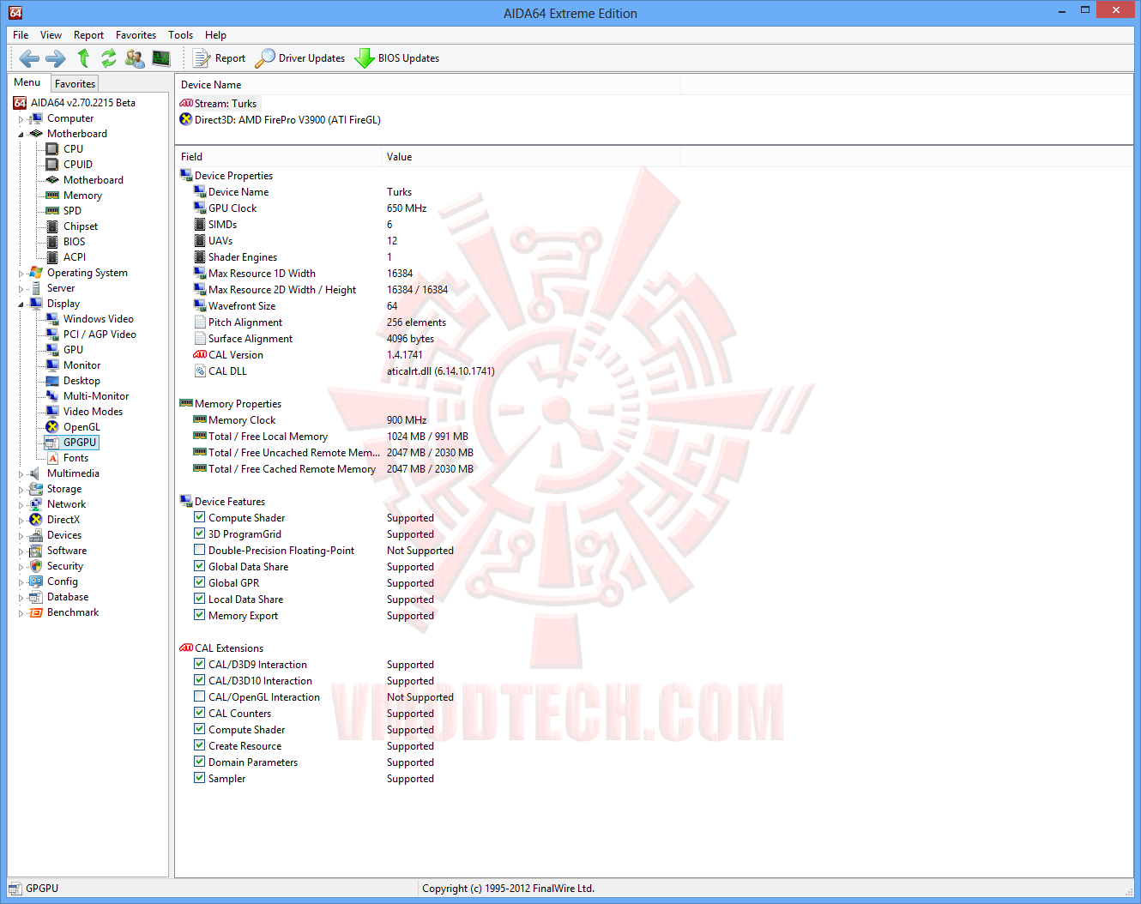Expand the Computer tree node

point(21,119)
